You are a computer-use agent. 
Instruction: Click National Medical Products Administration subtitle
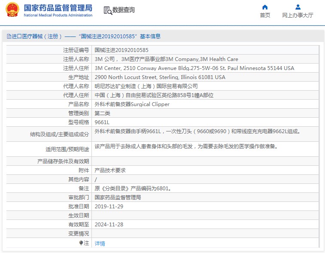[x=58, y=15]
